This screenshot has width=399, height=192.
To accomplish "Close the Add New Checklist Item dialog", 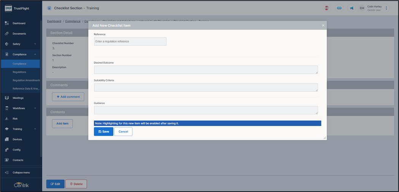I will (323, 26).
